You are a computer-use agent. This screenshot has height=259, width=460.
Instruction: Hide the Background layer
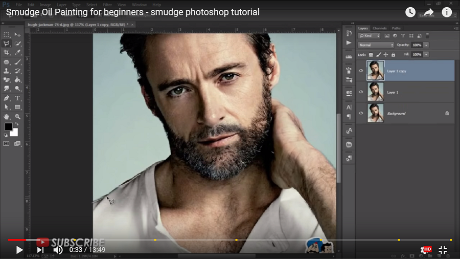click(361, 113)
